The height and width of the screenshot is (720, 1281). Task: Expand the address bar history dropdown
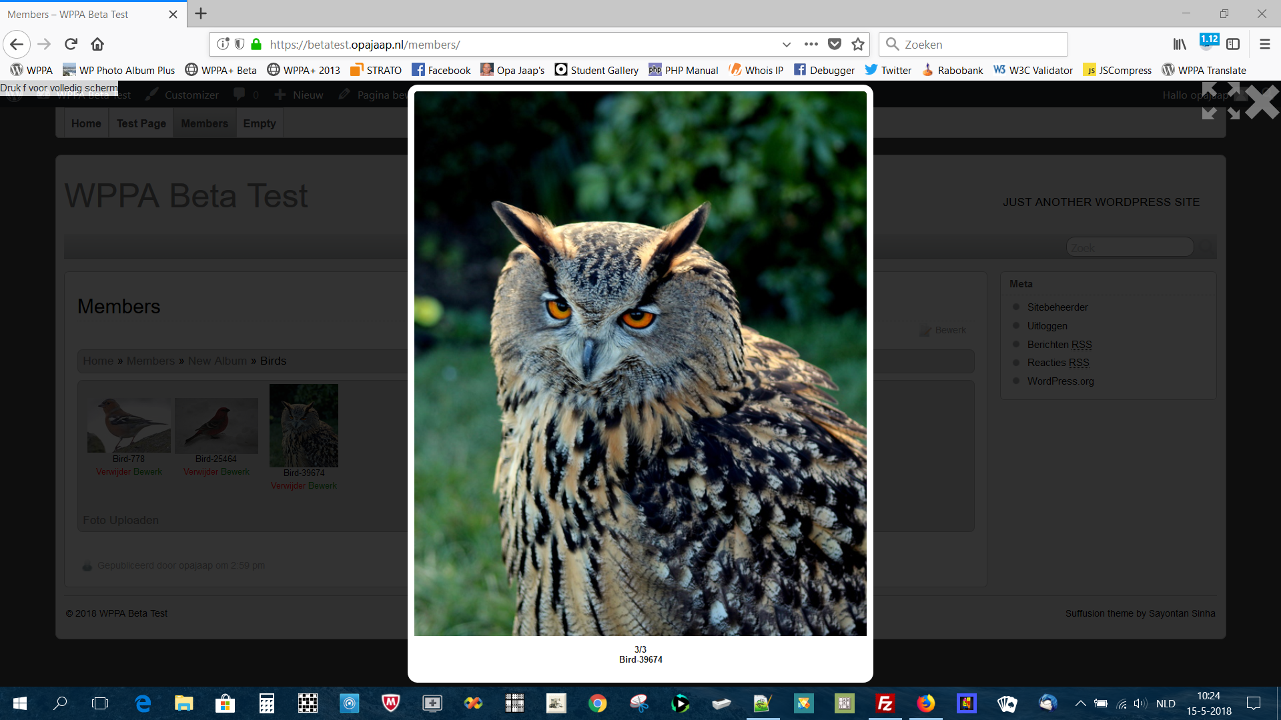(x=787, y=45)
